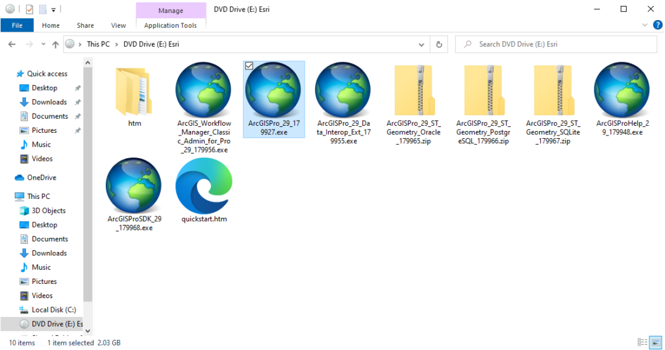Open the Share ribbon tab

pos(85,25)
